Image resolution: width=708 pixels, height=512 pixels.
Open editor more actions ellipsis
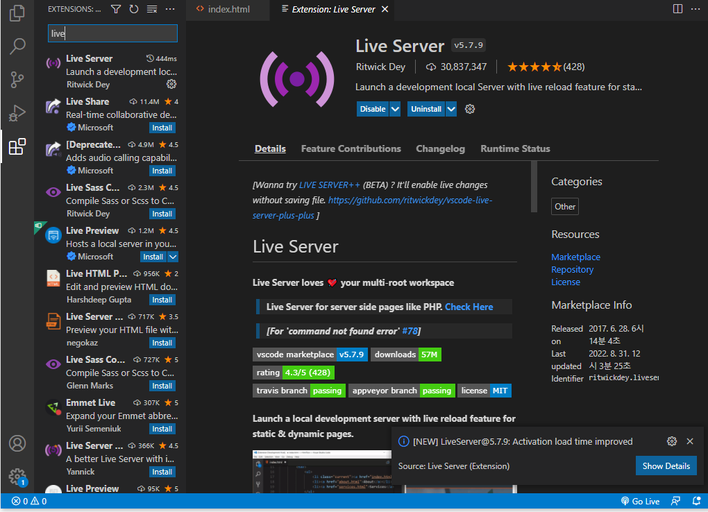696,9
